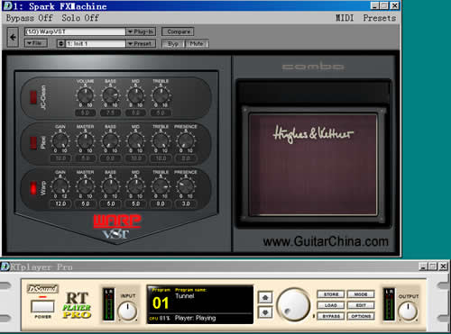Click the JC-Clean Bass knob
451x334 pixels.
(110, 95)
